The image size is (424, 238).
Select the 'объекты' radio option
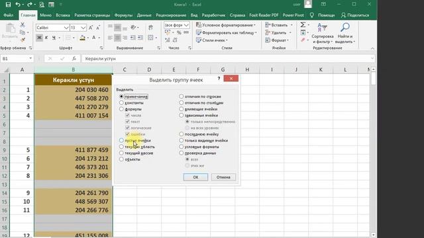pos(121,159)
